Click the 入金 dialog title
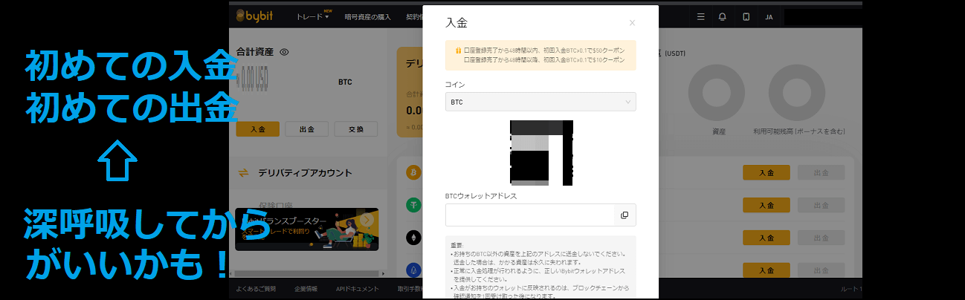This screenshot has width=965, height=300. 456,22
